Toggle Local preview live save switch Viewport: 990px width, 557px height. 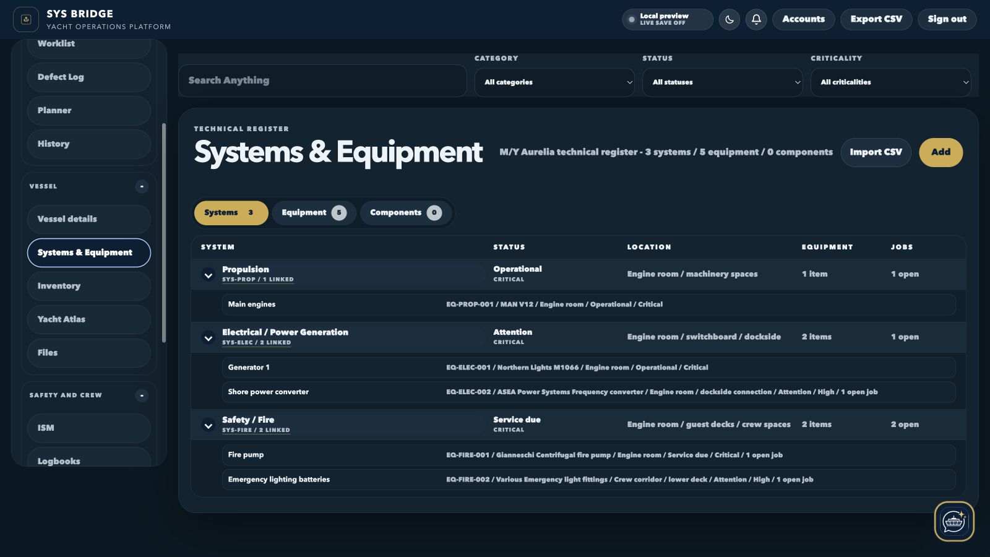[x=667, y=19]
